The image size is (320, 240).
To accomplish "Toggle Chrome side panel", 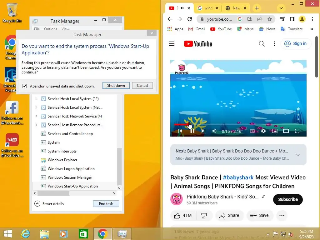I will pos(292,19).
